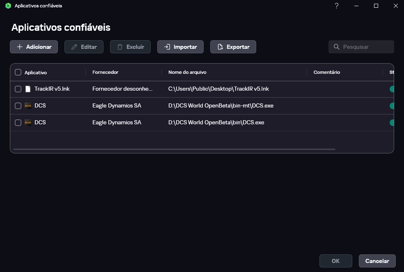404x272 pixels.
Task: Close the Aplicativos confiáveis window
Action: tap(396, 6)
